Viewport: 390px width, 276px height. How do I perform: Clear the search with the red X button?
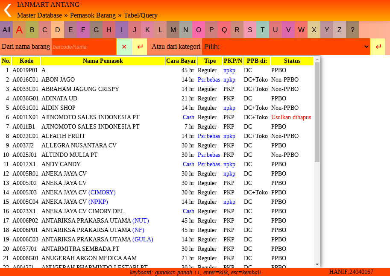tap(124, 47)
